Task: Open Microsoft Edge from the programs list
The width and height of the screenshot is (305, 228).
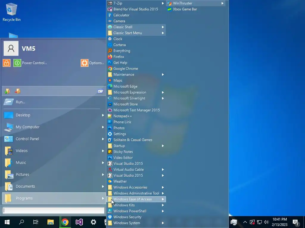Action: 136,86
